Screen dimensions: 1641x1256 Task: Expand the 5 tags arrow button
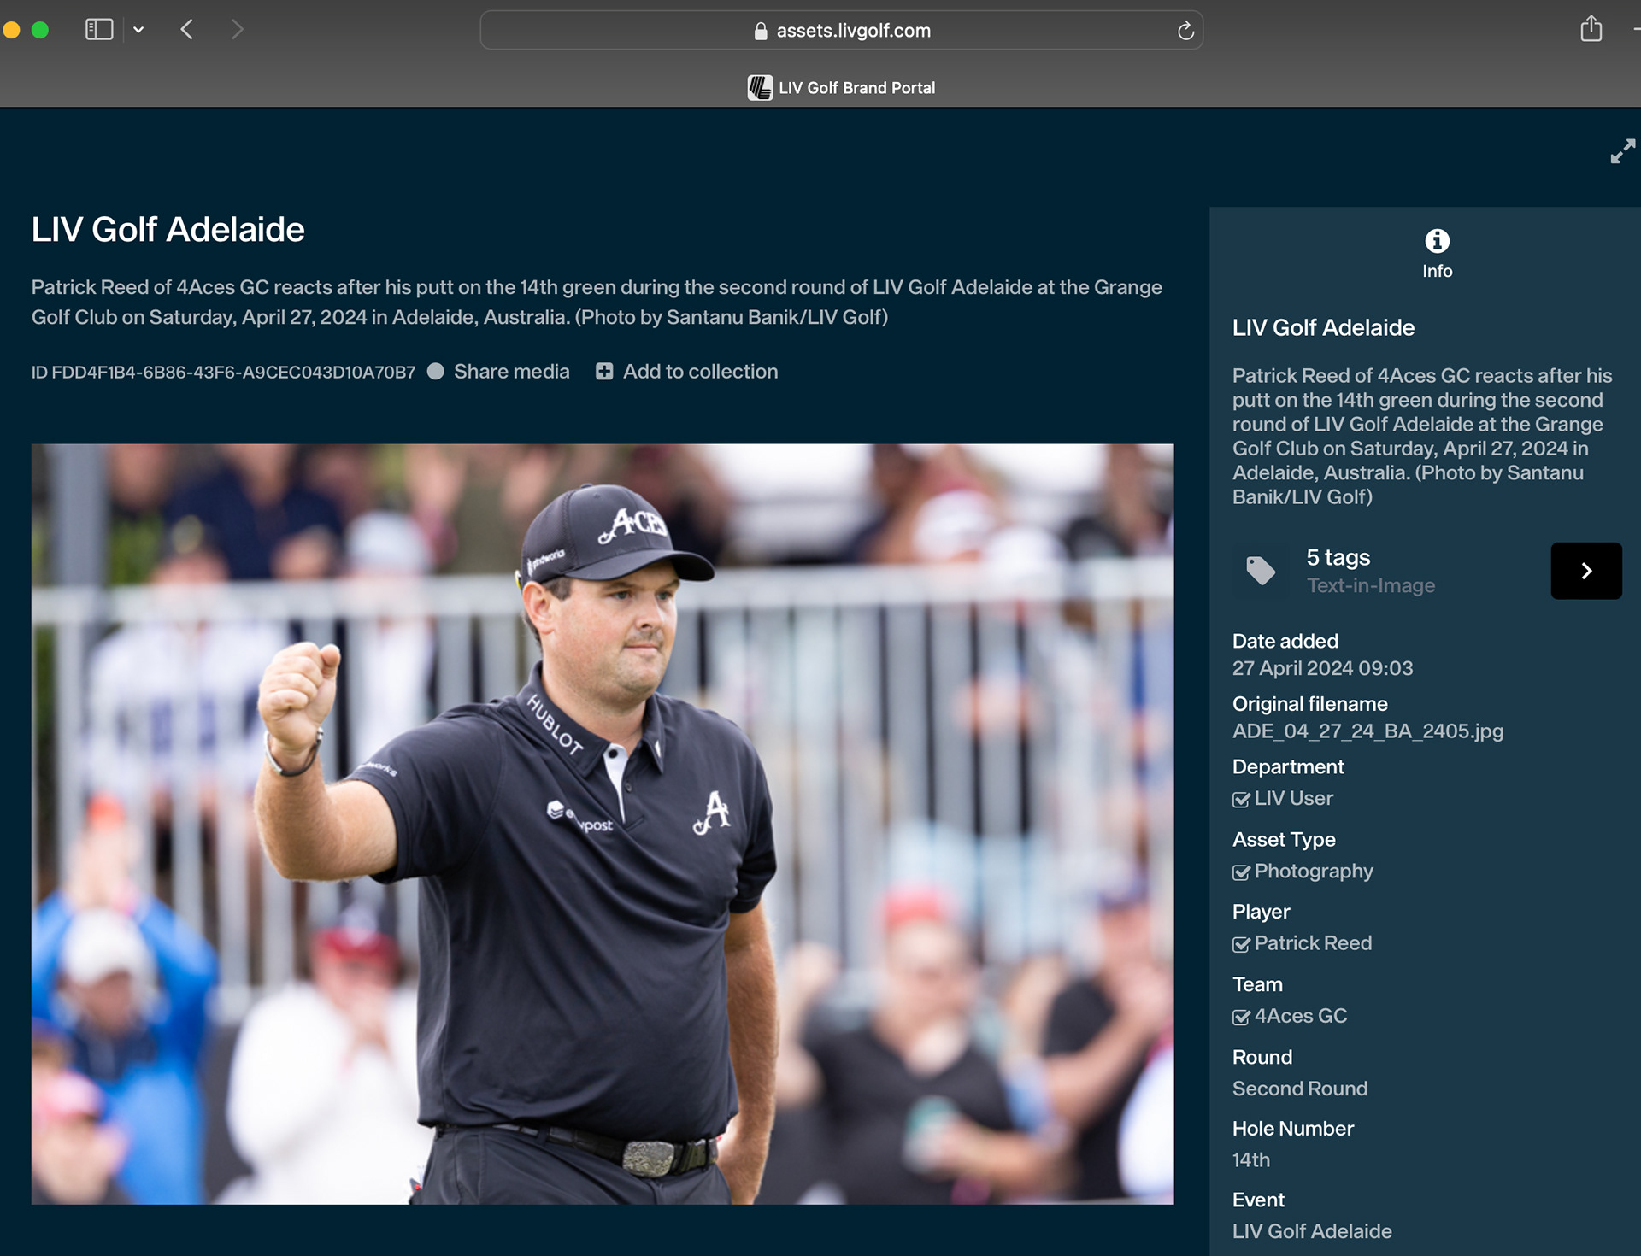[1585, 571]
